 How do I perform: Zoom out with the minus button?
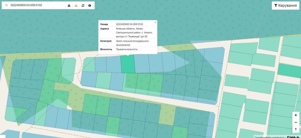click(296, 122)
